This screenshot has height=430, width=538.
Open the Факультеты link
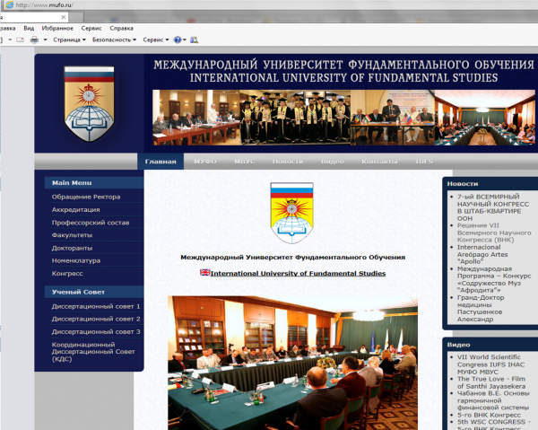pos(72,235)
